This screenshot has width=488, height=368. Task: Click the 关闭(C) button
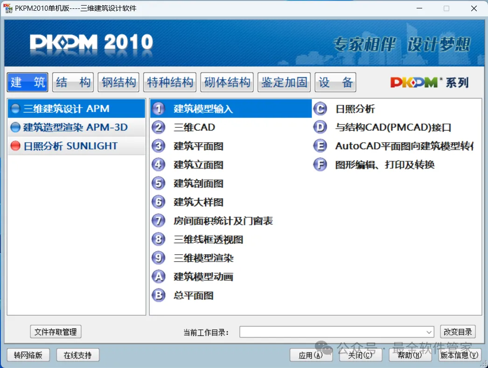point(360,355)
